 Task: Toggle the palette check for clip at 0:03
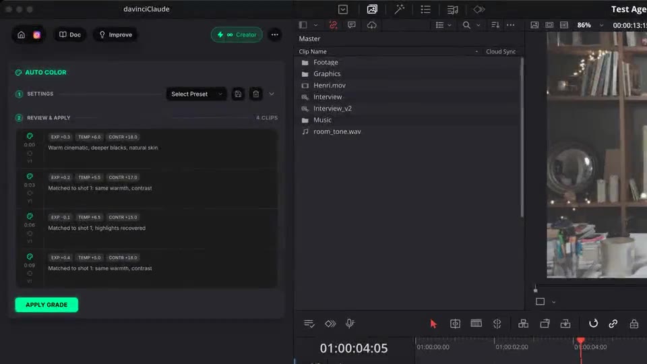click(30, 176)
